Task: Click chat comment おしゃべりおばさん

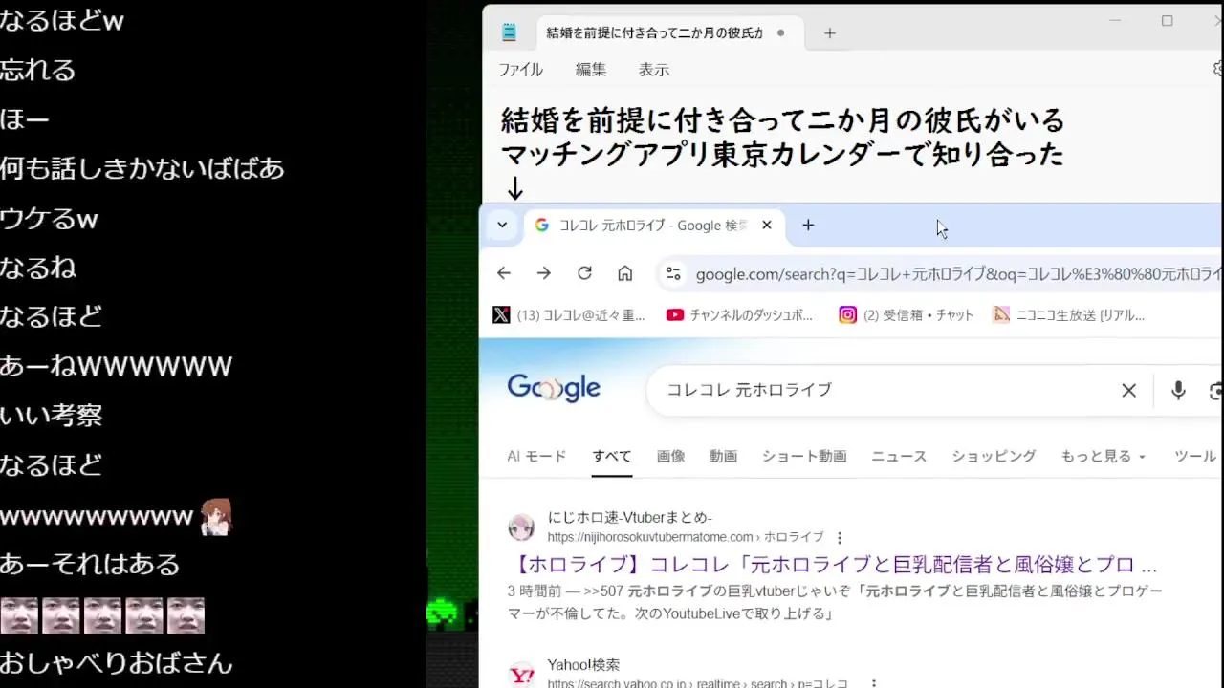Action: click(117, 661)
